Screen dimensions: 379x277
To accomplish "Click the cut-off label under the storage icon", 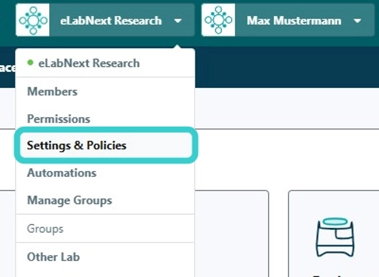I will tap(335, 274).
